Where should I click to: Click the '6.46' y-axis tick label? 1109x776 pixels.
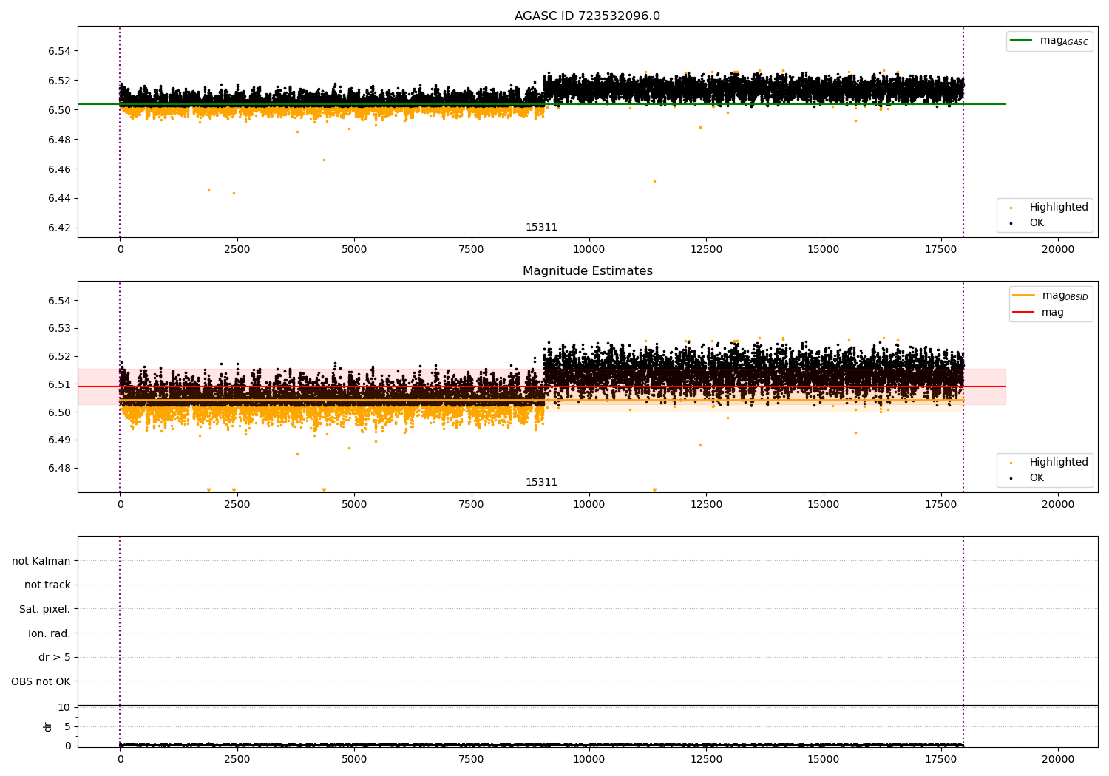tap(59, 169)
